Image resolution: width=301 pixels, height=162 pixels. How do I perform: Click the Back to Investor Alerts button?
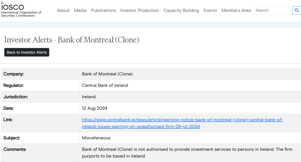coord(27,52)
